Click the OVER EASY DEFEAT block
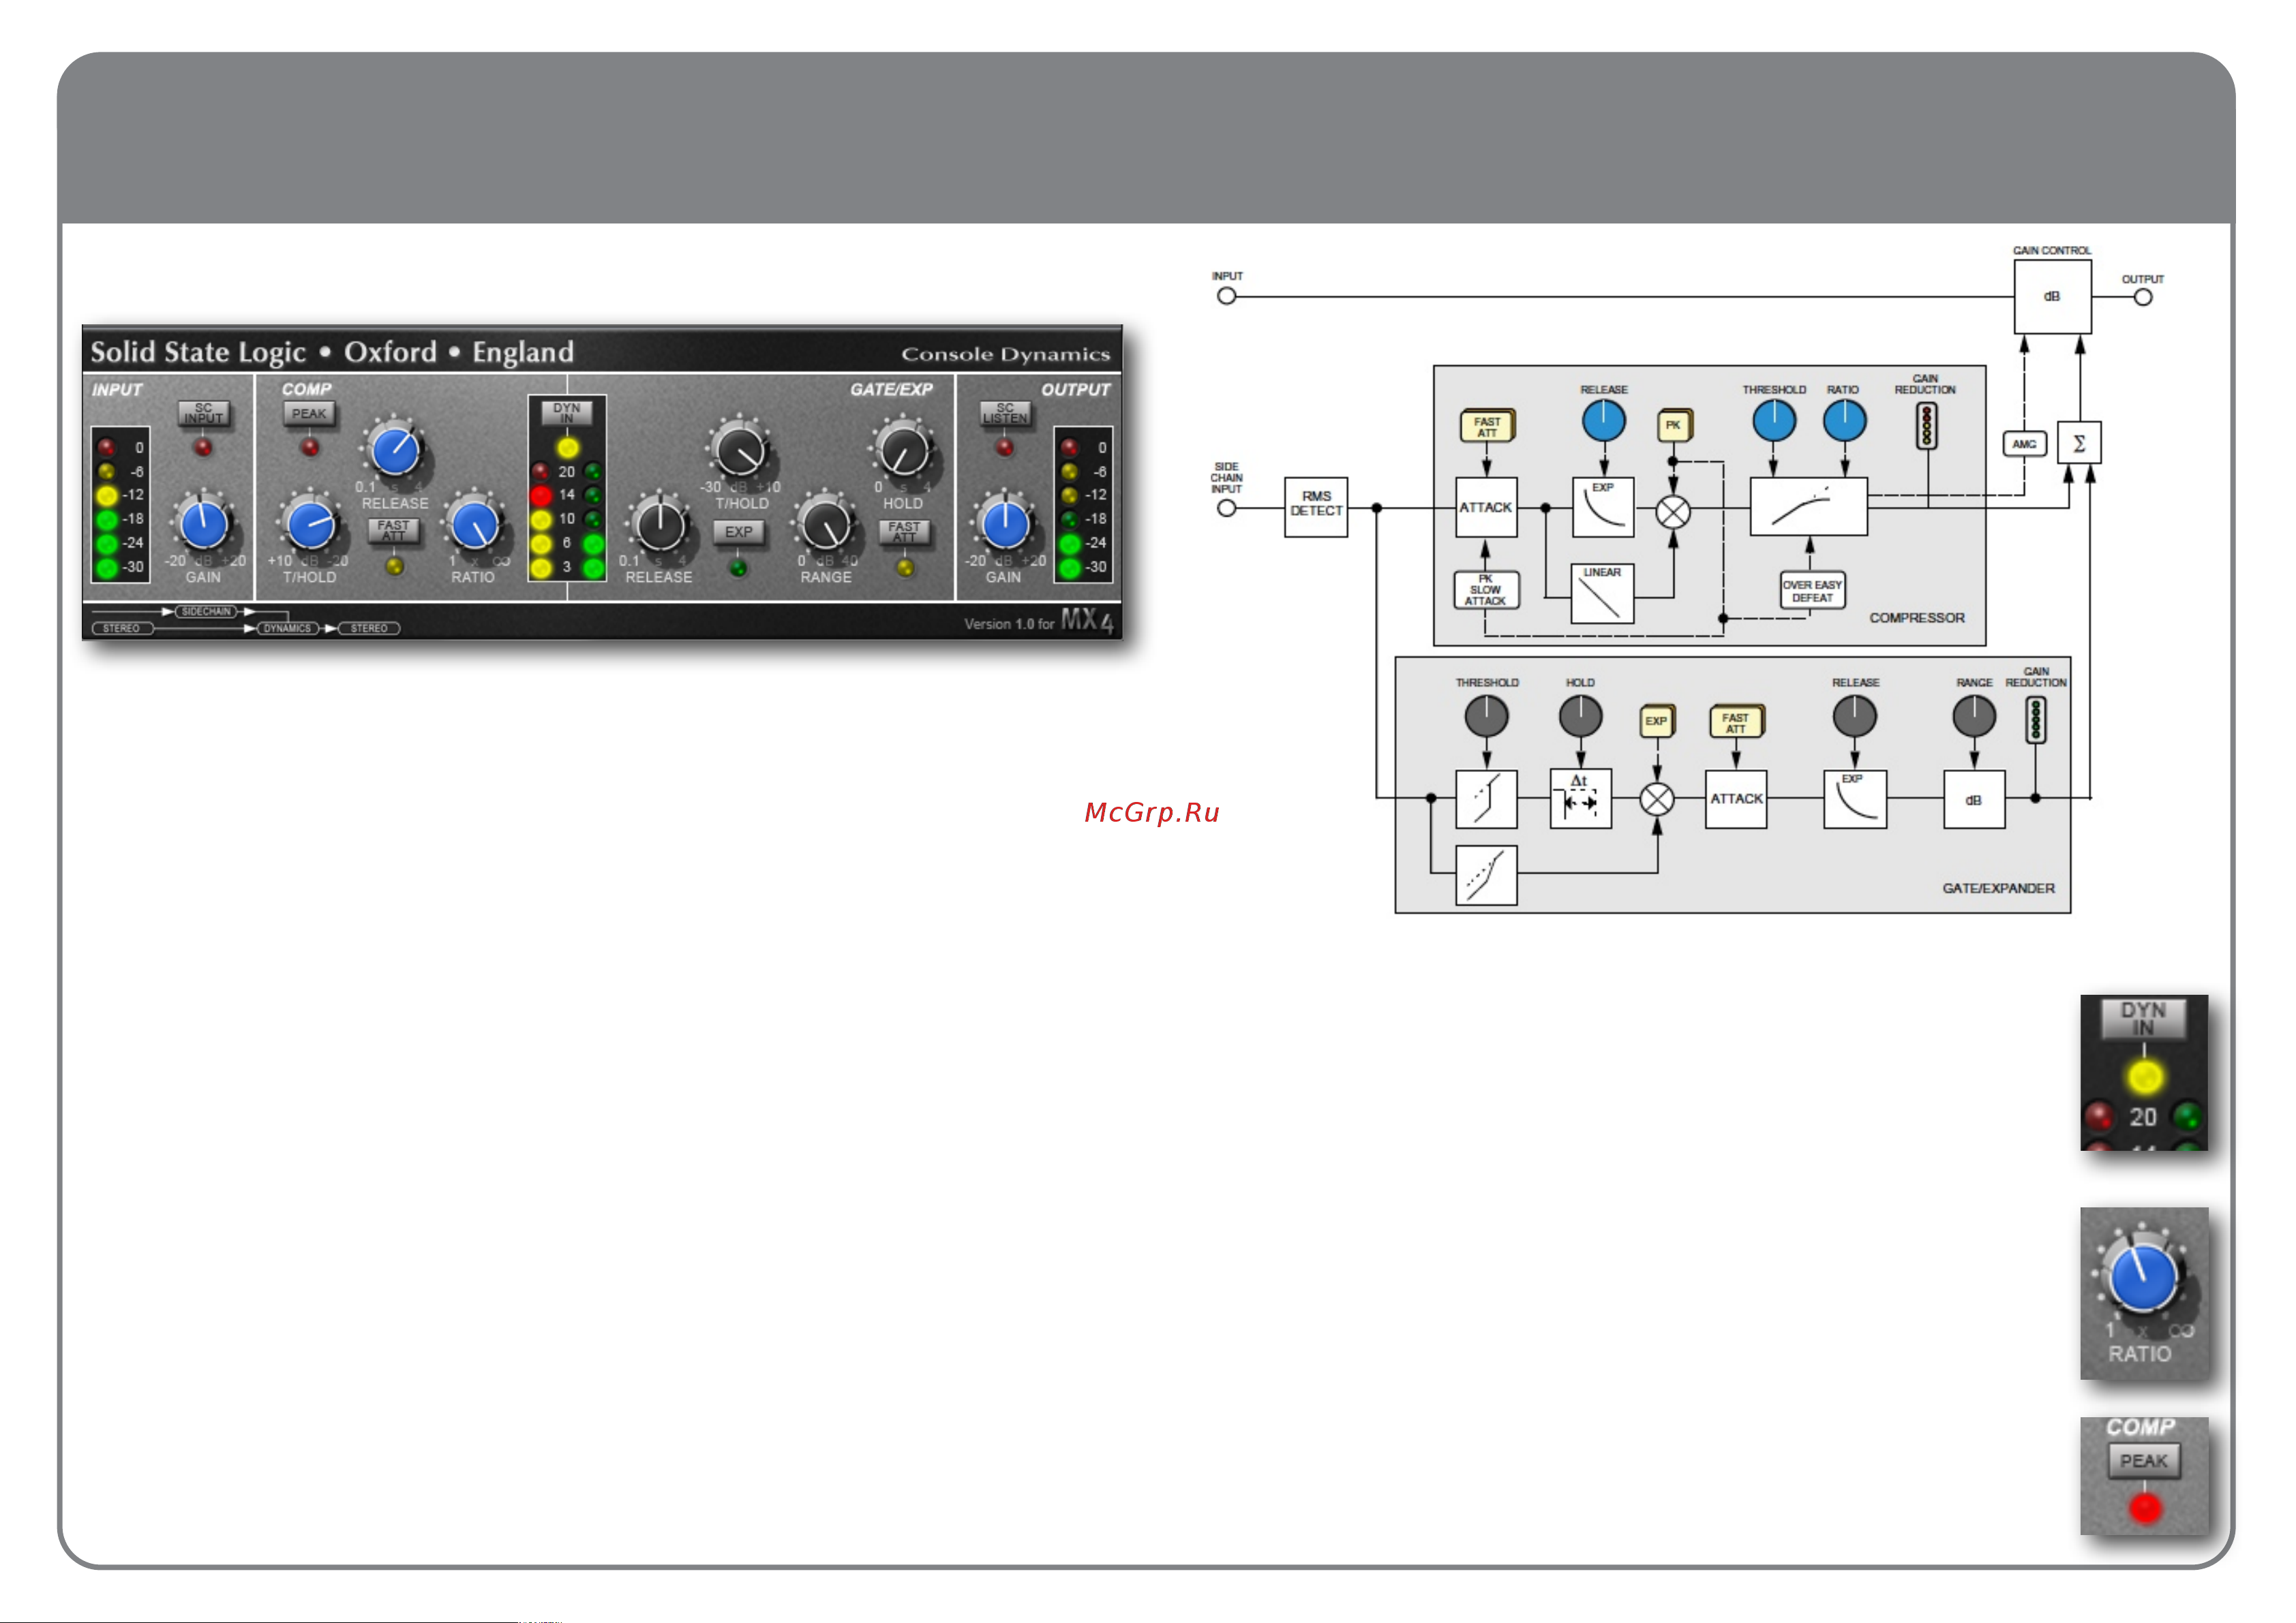 1812,591
